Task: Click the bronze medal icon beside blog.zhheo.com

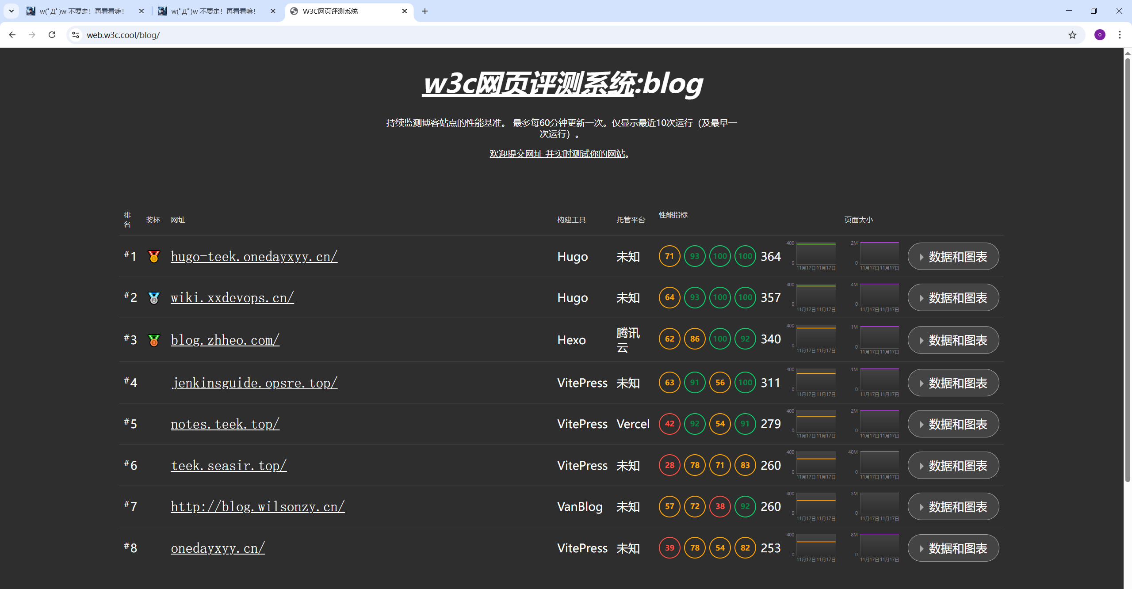Action: pyautogui.click(x=153, y=340)
